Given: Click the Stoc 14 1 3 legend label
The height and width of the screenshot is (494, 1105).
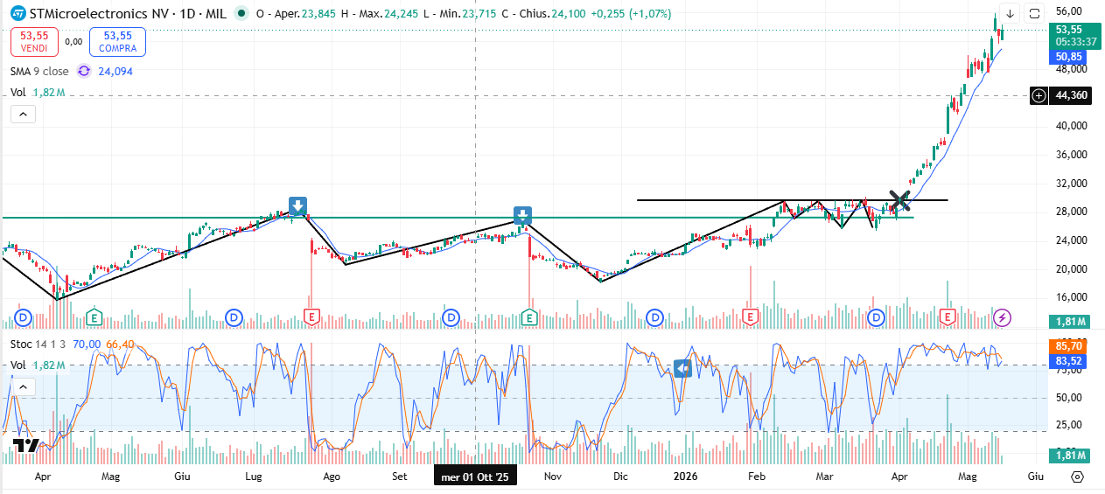Looking at the screenshot, I should click(39, 344).
